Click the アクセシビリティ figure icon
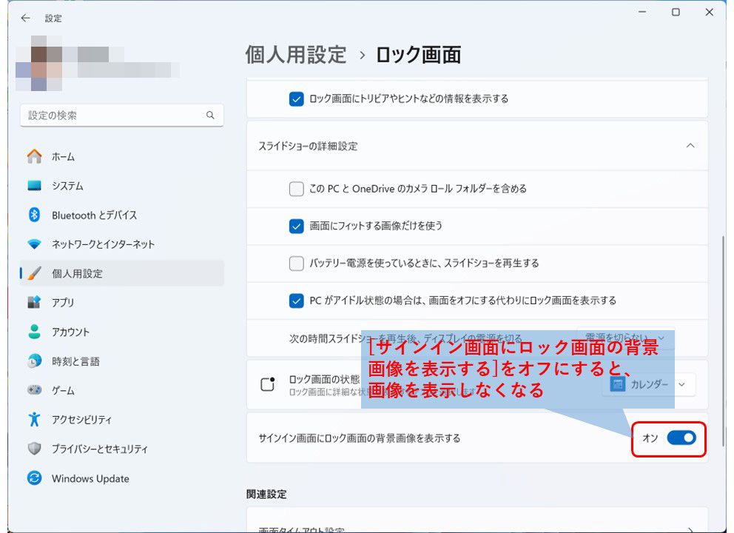 (34, 419)
